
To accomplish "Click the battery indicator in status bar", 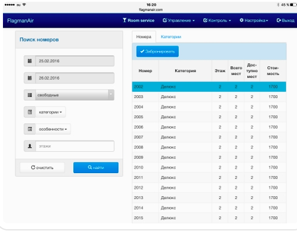I will tap(293, 5).
